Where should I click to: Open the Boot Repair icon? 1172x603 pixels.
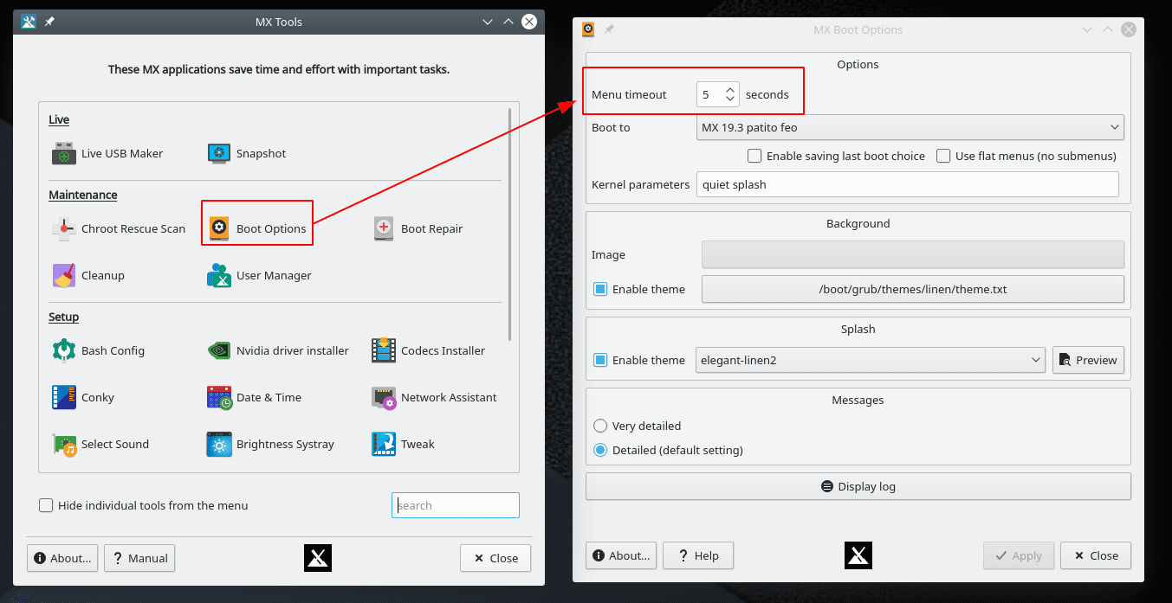coord(385,229)
